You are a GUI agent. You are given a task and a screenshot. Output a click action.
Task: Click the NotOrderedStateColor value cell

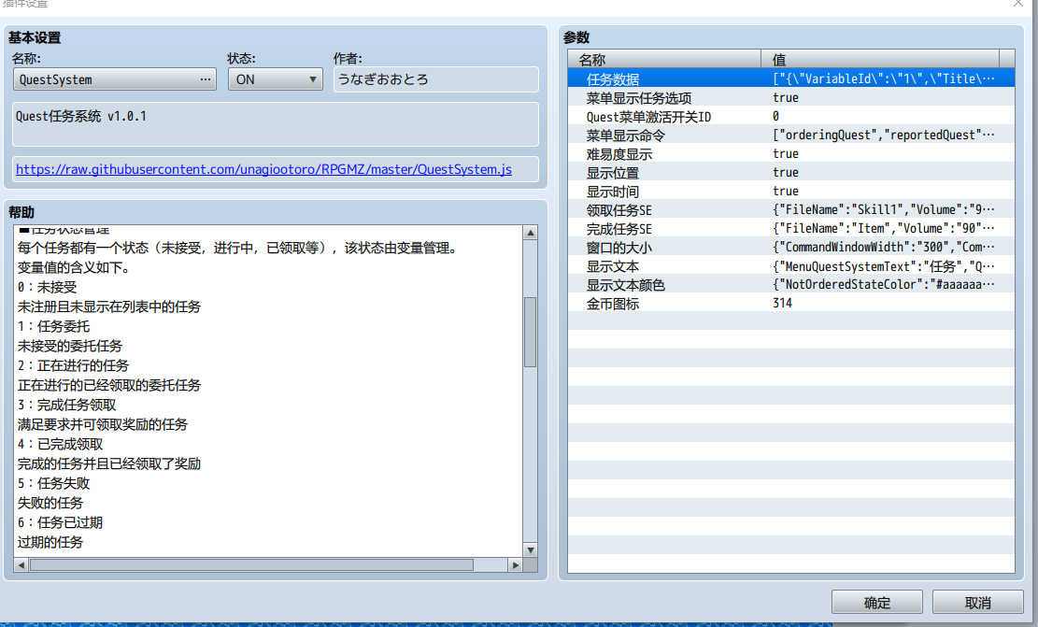(x=883, y=285)
